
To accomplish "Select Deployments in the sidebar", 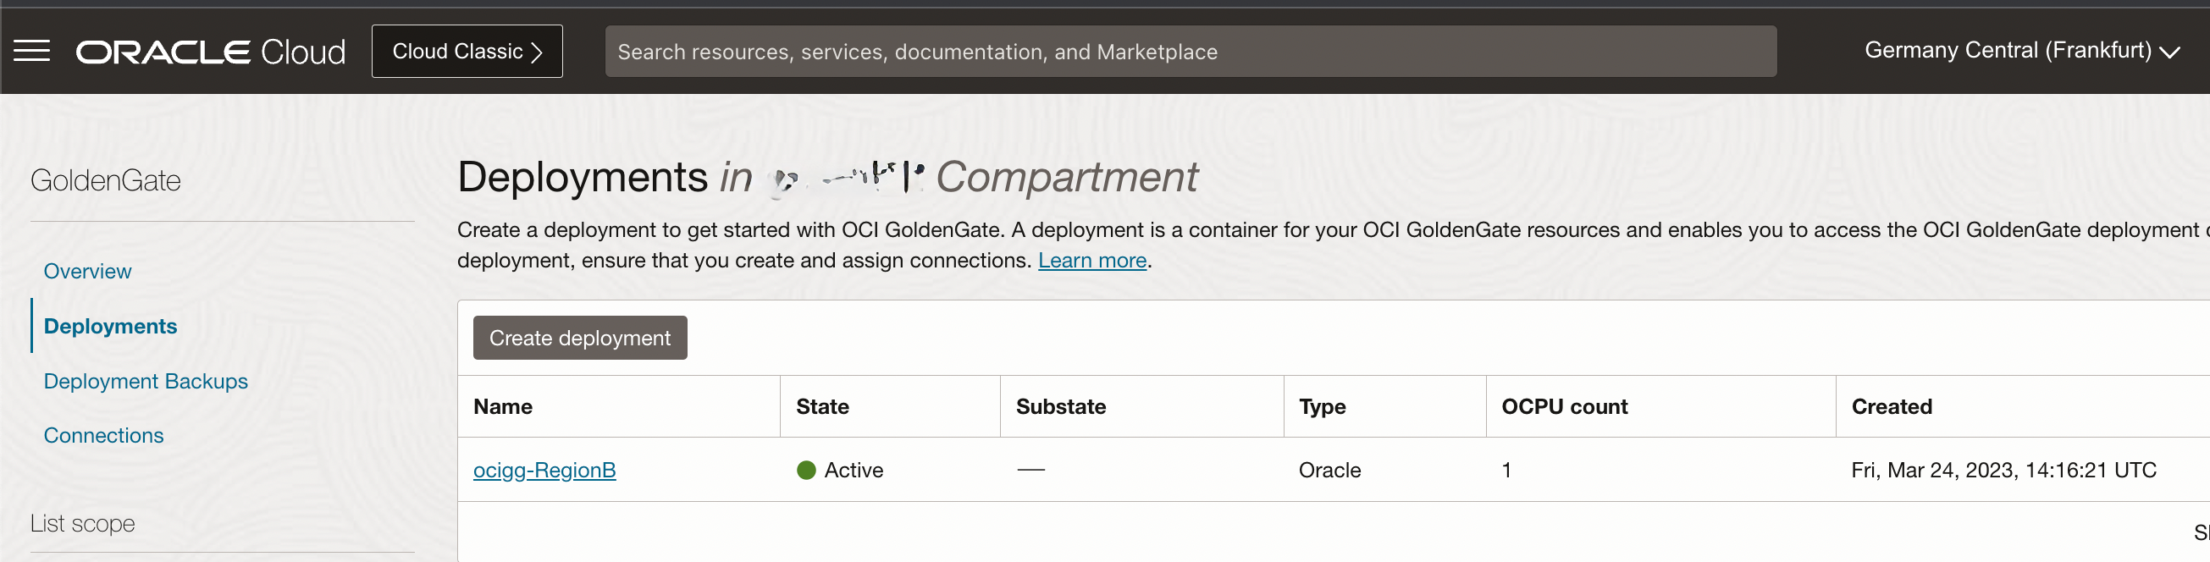I will click(x=111, y=326).
